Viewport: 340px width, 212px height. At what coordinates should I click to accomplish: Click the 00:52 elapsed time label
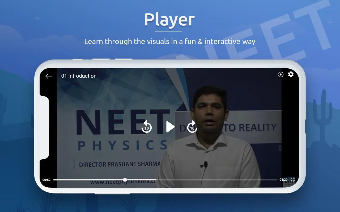[x=47, y=180]
